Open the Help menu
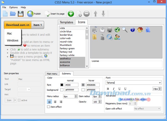Viewport: 167px width, 121px height. tap(23, 7)
